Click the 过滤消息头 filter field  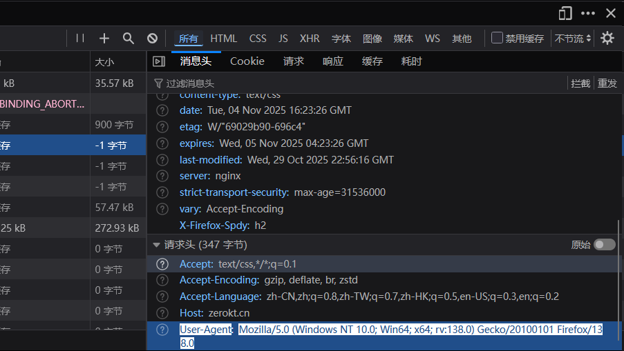[346, 83]
